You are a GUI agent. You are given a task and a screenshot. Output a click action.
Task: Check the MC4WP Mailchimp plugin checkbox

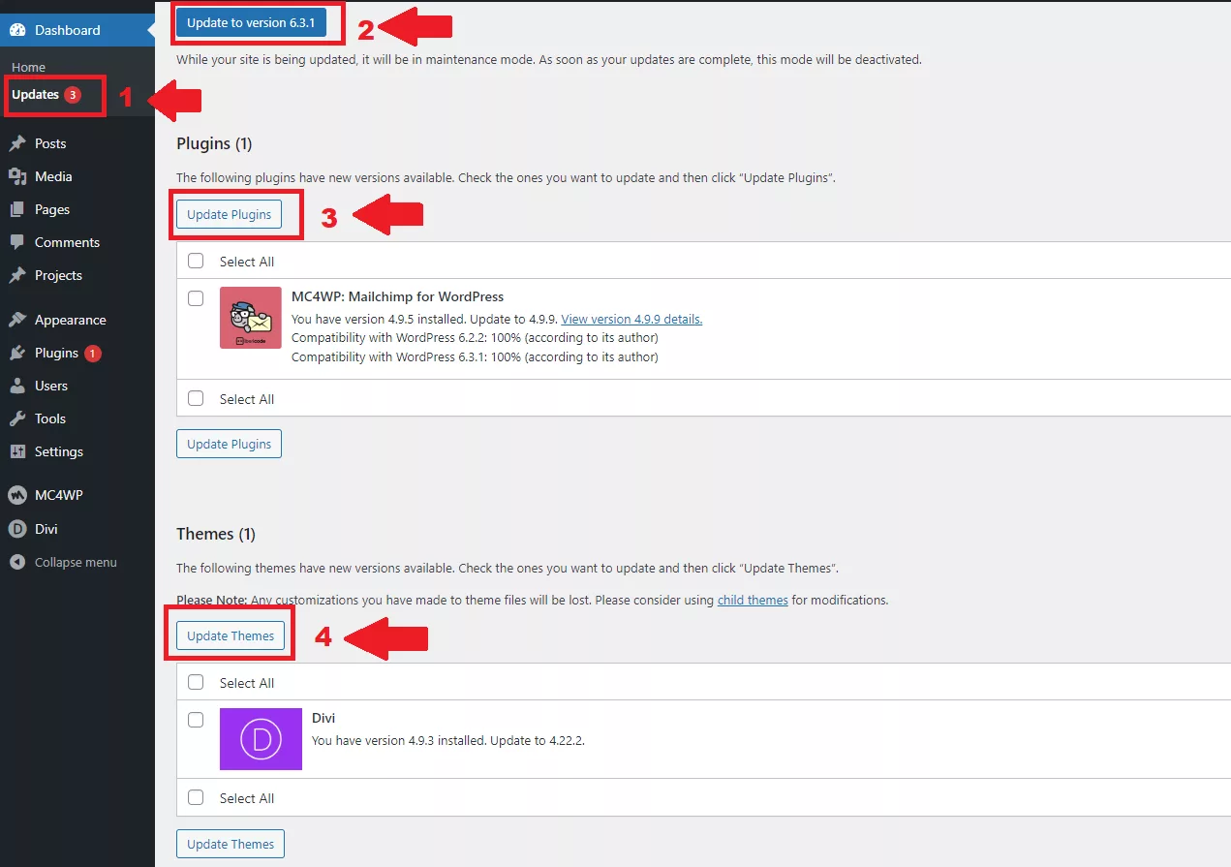tap(196, 298)
